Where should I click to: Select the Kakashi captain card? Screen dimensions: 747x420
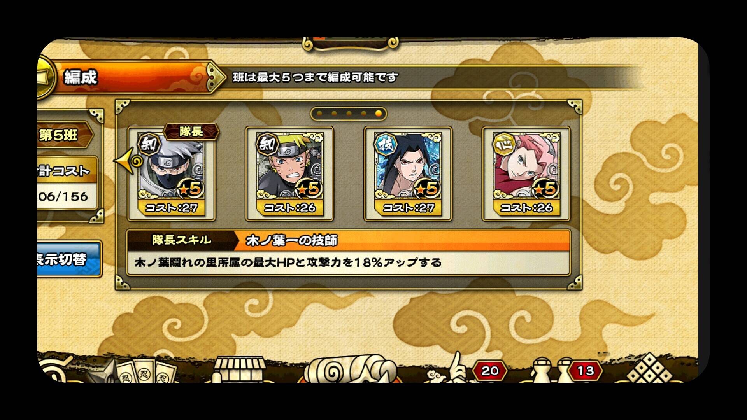point(171,173)
